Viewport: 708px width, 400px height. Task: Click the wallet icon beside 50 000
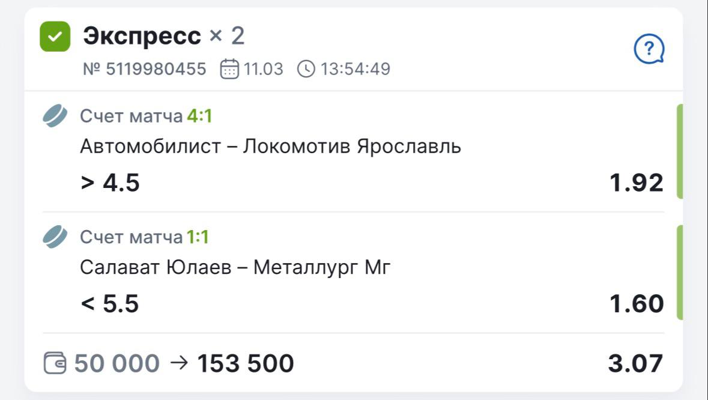coord(56,363)
